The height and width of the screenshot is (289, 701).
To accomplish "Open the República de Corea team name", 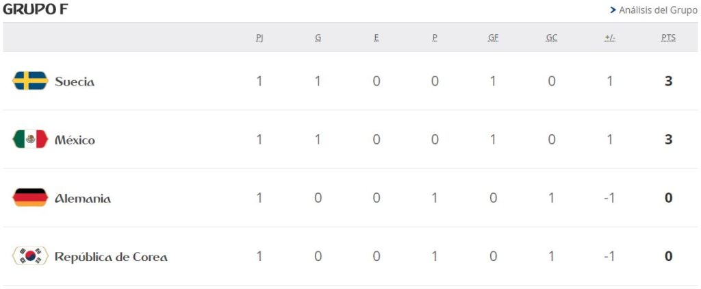I will pyautogui.click(x=111, y=257).
